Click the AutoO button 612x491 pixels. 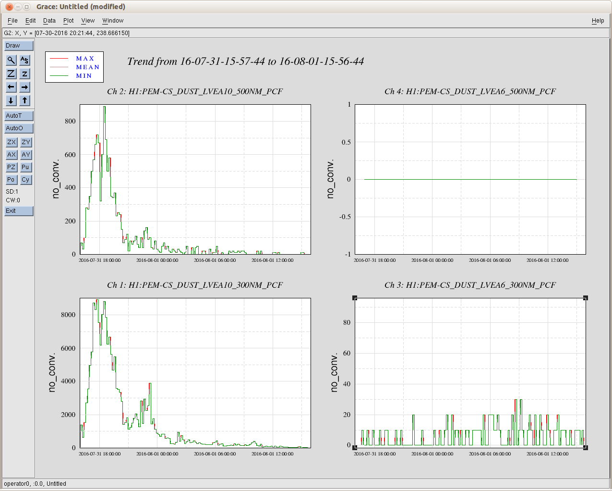click(x=19, y=128)
